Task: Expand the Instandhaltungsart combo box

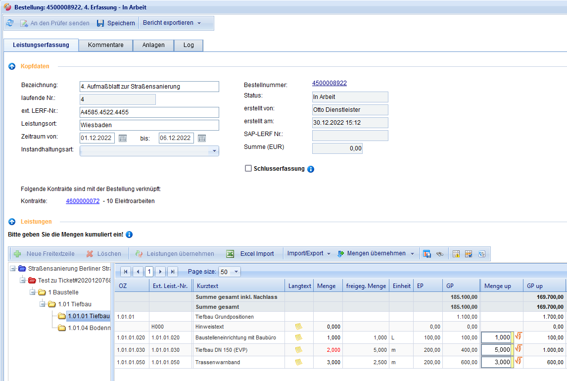Action: click(214, 151)
